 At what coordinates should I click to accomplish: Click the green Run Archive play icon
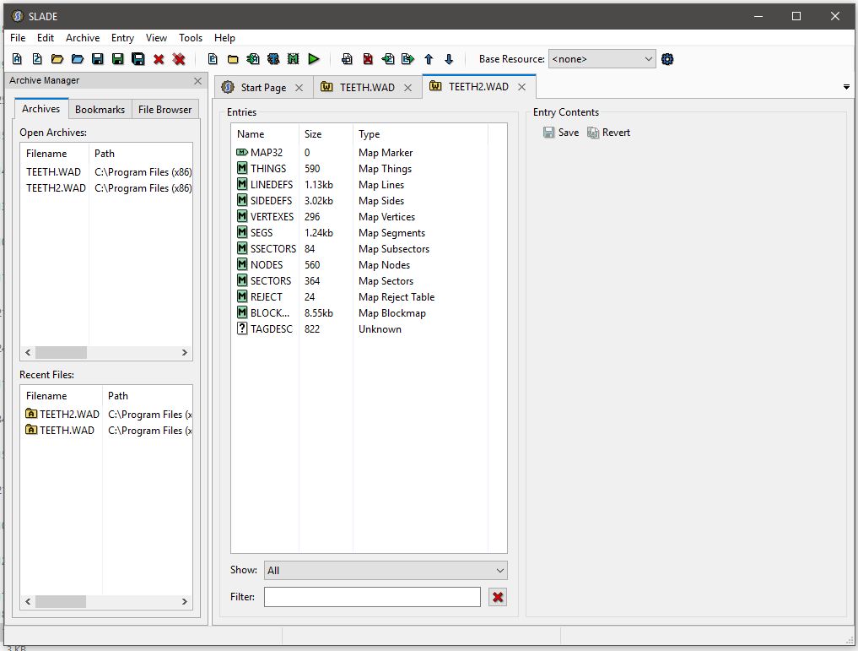coord(314,59)
